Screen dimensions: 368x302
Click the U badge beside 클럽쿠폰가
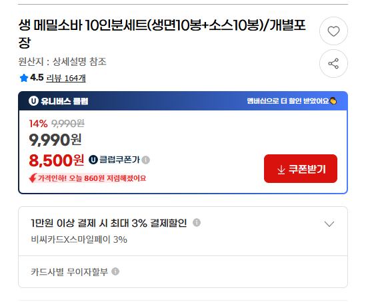[93, 160]
